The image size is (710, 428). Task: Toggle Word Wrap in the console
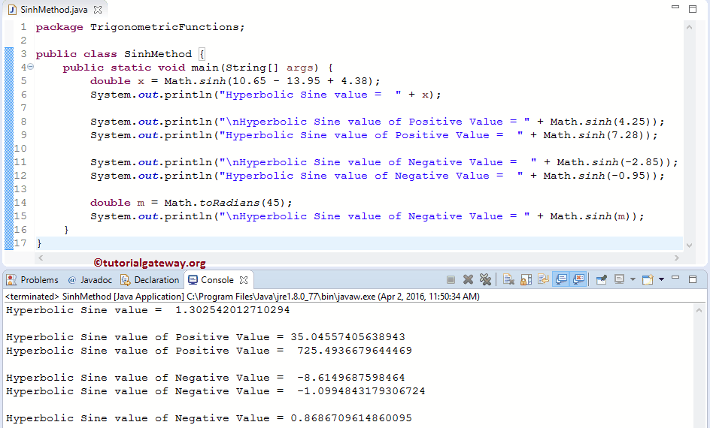(x=543, y=280)
